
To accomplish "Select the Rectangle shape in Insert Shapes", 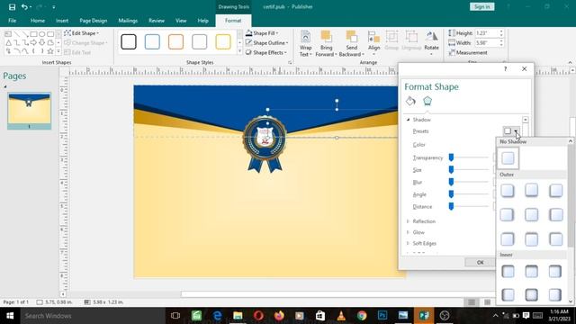I will pos(33,34).
